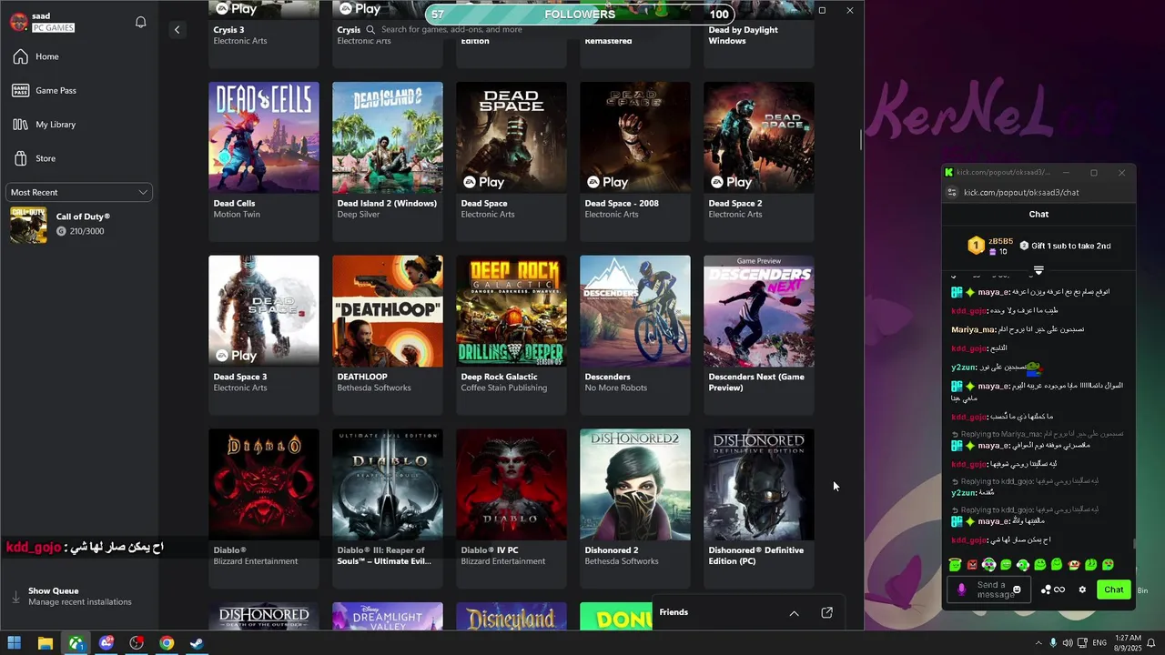Open Diablo III Reaper of Souls tile

(x=388, y=508)
